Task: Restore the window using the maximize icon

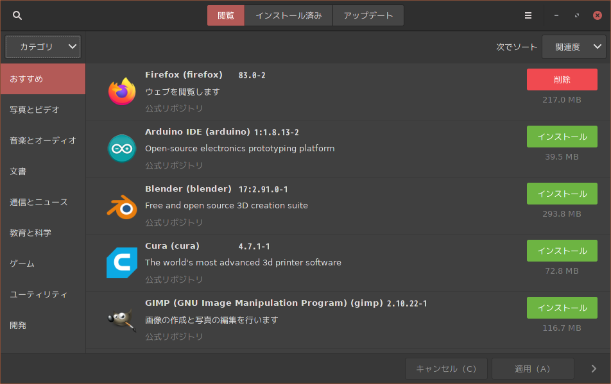Action: tap(577, 15)
